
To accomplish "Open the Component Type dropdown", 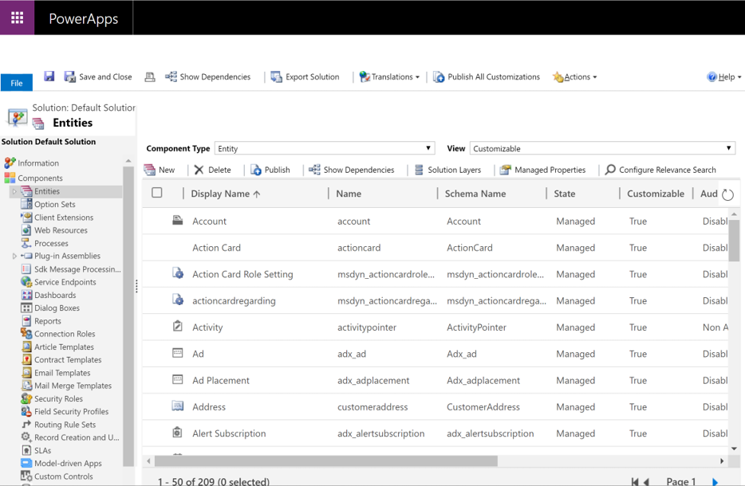I will (325, 148).
